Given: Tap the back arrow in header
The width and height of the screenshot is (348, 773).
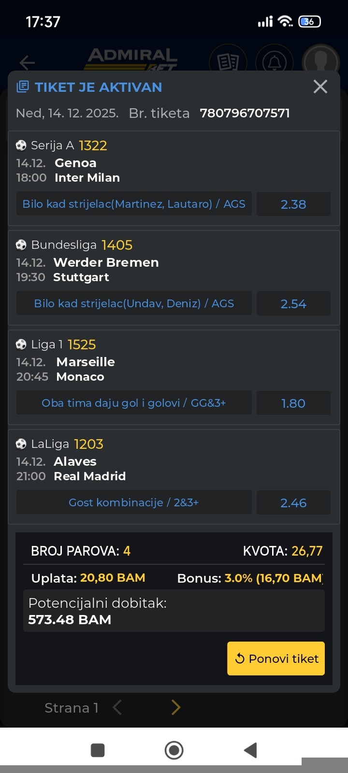Looking at the screenshot, I should (27, 62).
